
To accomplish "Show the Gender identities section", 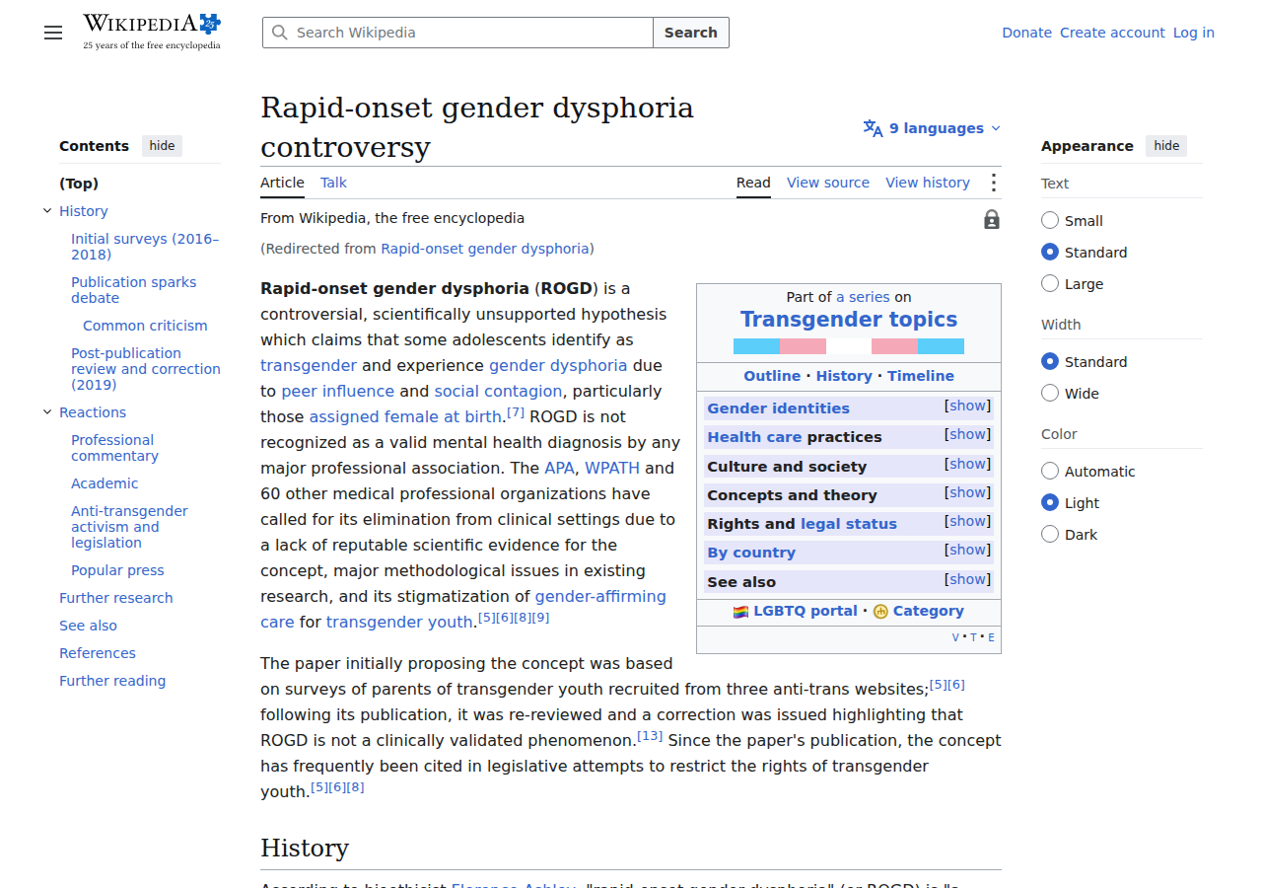I will point(968,406).
